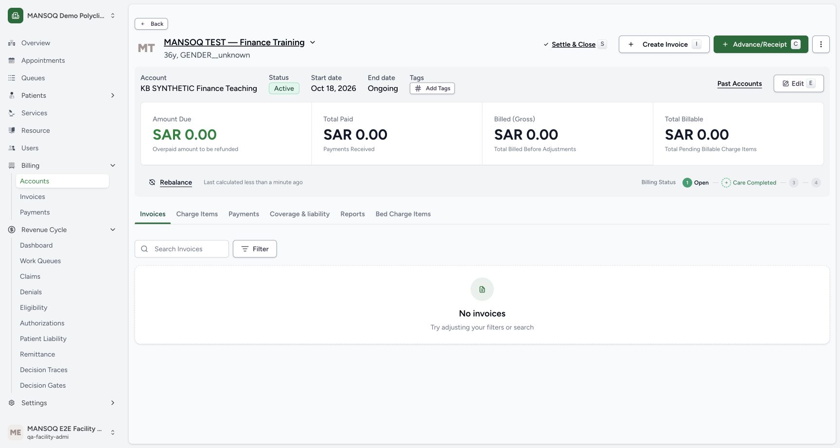Click the Filter invoices button
The image size is (840, 448).
tap(255, 249)
